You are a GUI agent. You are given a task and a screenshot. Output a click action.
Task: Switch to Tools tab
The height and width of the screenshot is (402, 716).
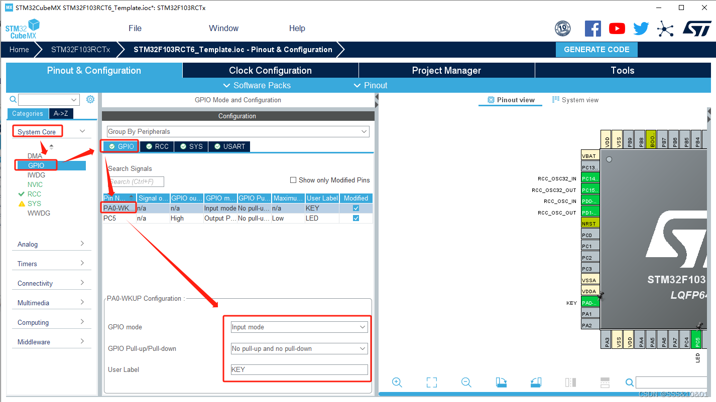[x=623, y=70]
